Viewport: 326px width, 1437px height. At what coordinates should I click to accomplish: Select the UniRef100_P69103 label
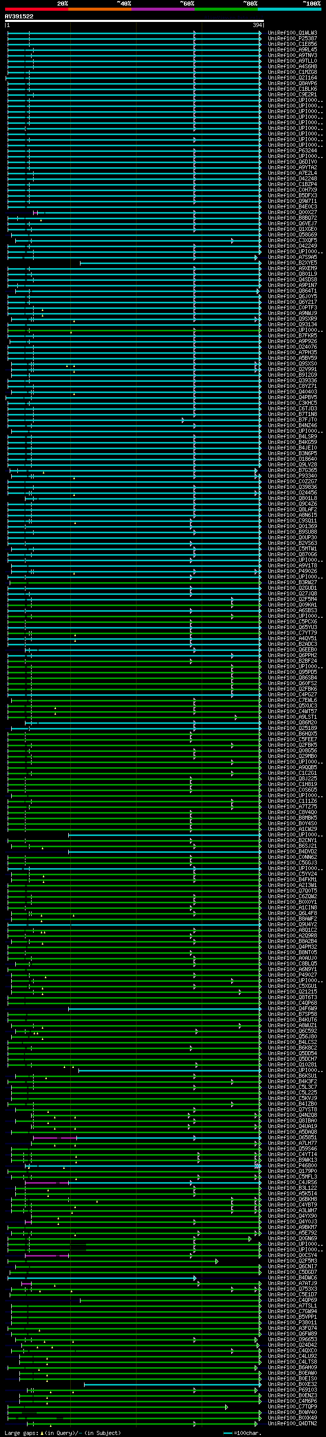click(x=292, y=1390)
